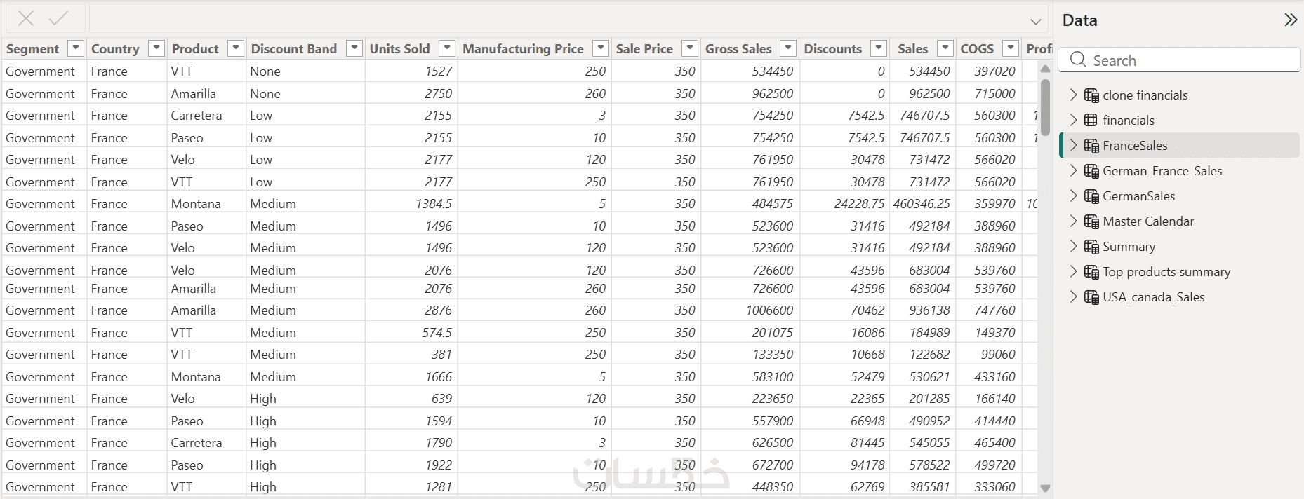Open the Country column filter dropdown
This screenshot has height=499, width=1304.
[157, 48]
